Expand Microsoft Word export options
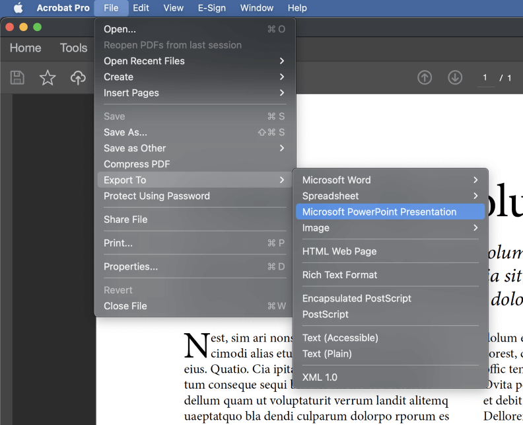Viewport: 523px width, 425px height. click(390, 180)
